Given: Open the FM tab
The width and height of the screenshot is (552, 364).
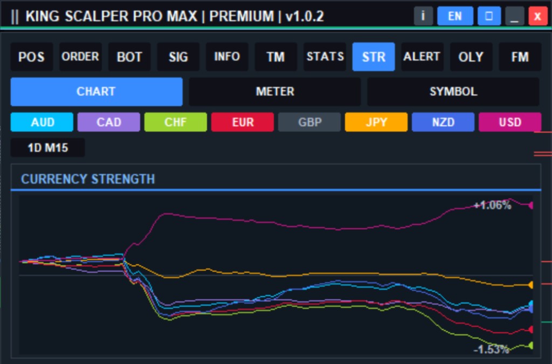Looking at the screenshot, I should click(x=520, y=57).
